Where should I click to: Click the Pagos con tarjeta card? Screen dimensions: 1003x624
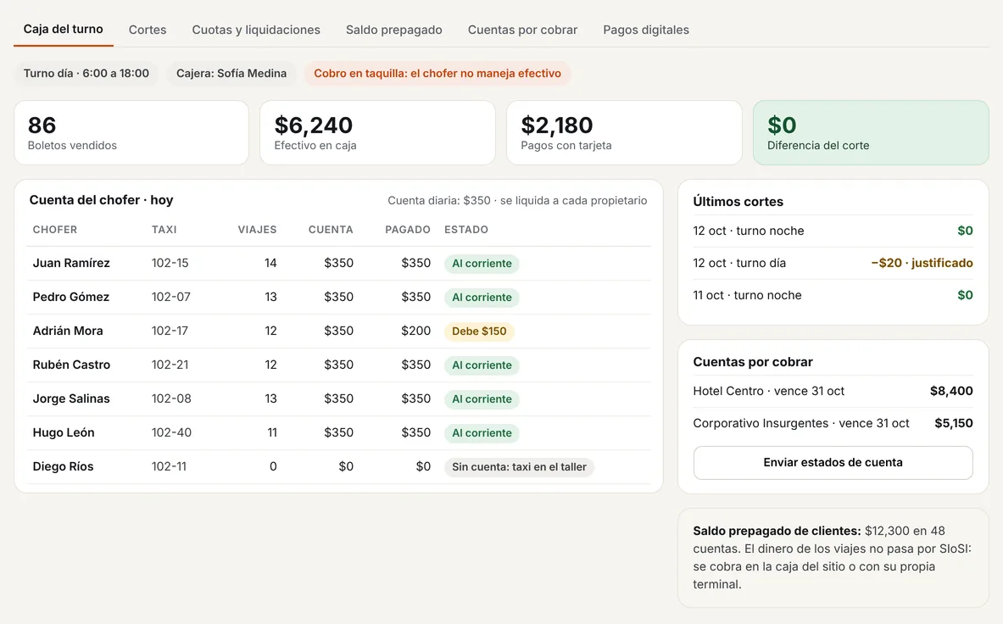624,133
